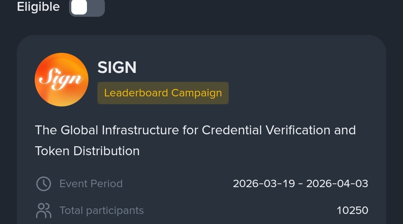Select the Leaderboard Campaign badge
The width and height of the screenshot is (403, 224).
tap(163, 93)
